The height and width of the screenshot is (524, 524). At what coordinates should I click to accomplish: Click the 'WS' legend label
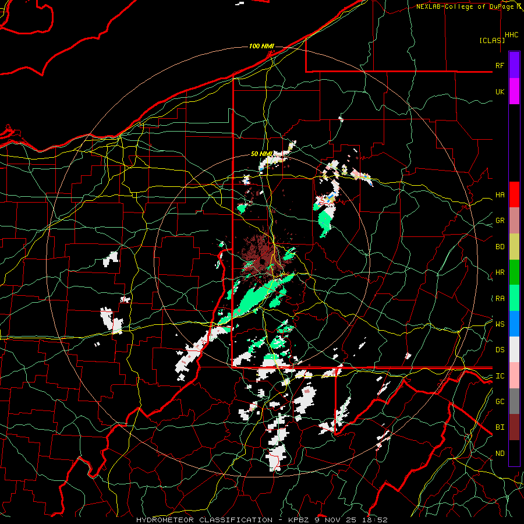coord(500,324)
